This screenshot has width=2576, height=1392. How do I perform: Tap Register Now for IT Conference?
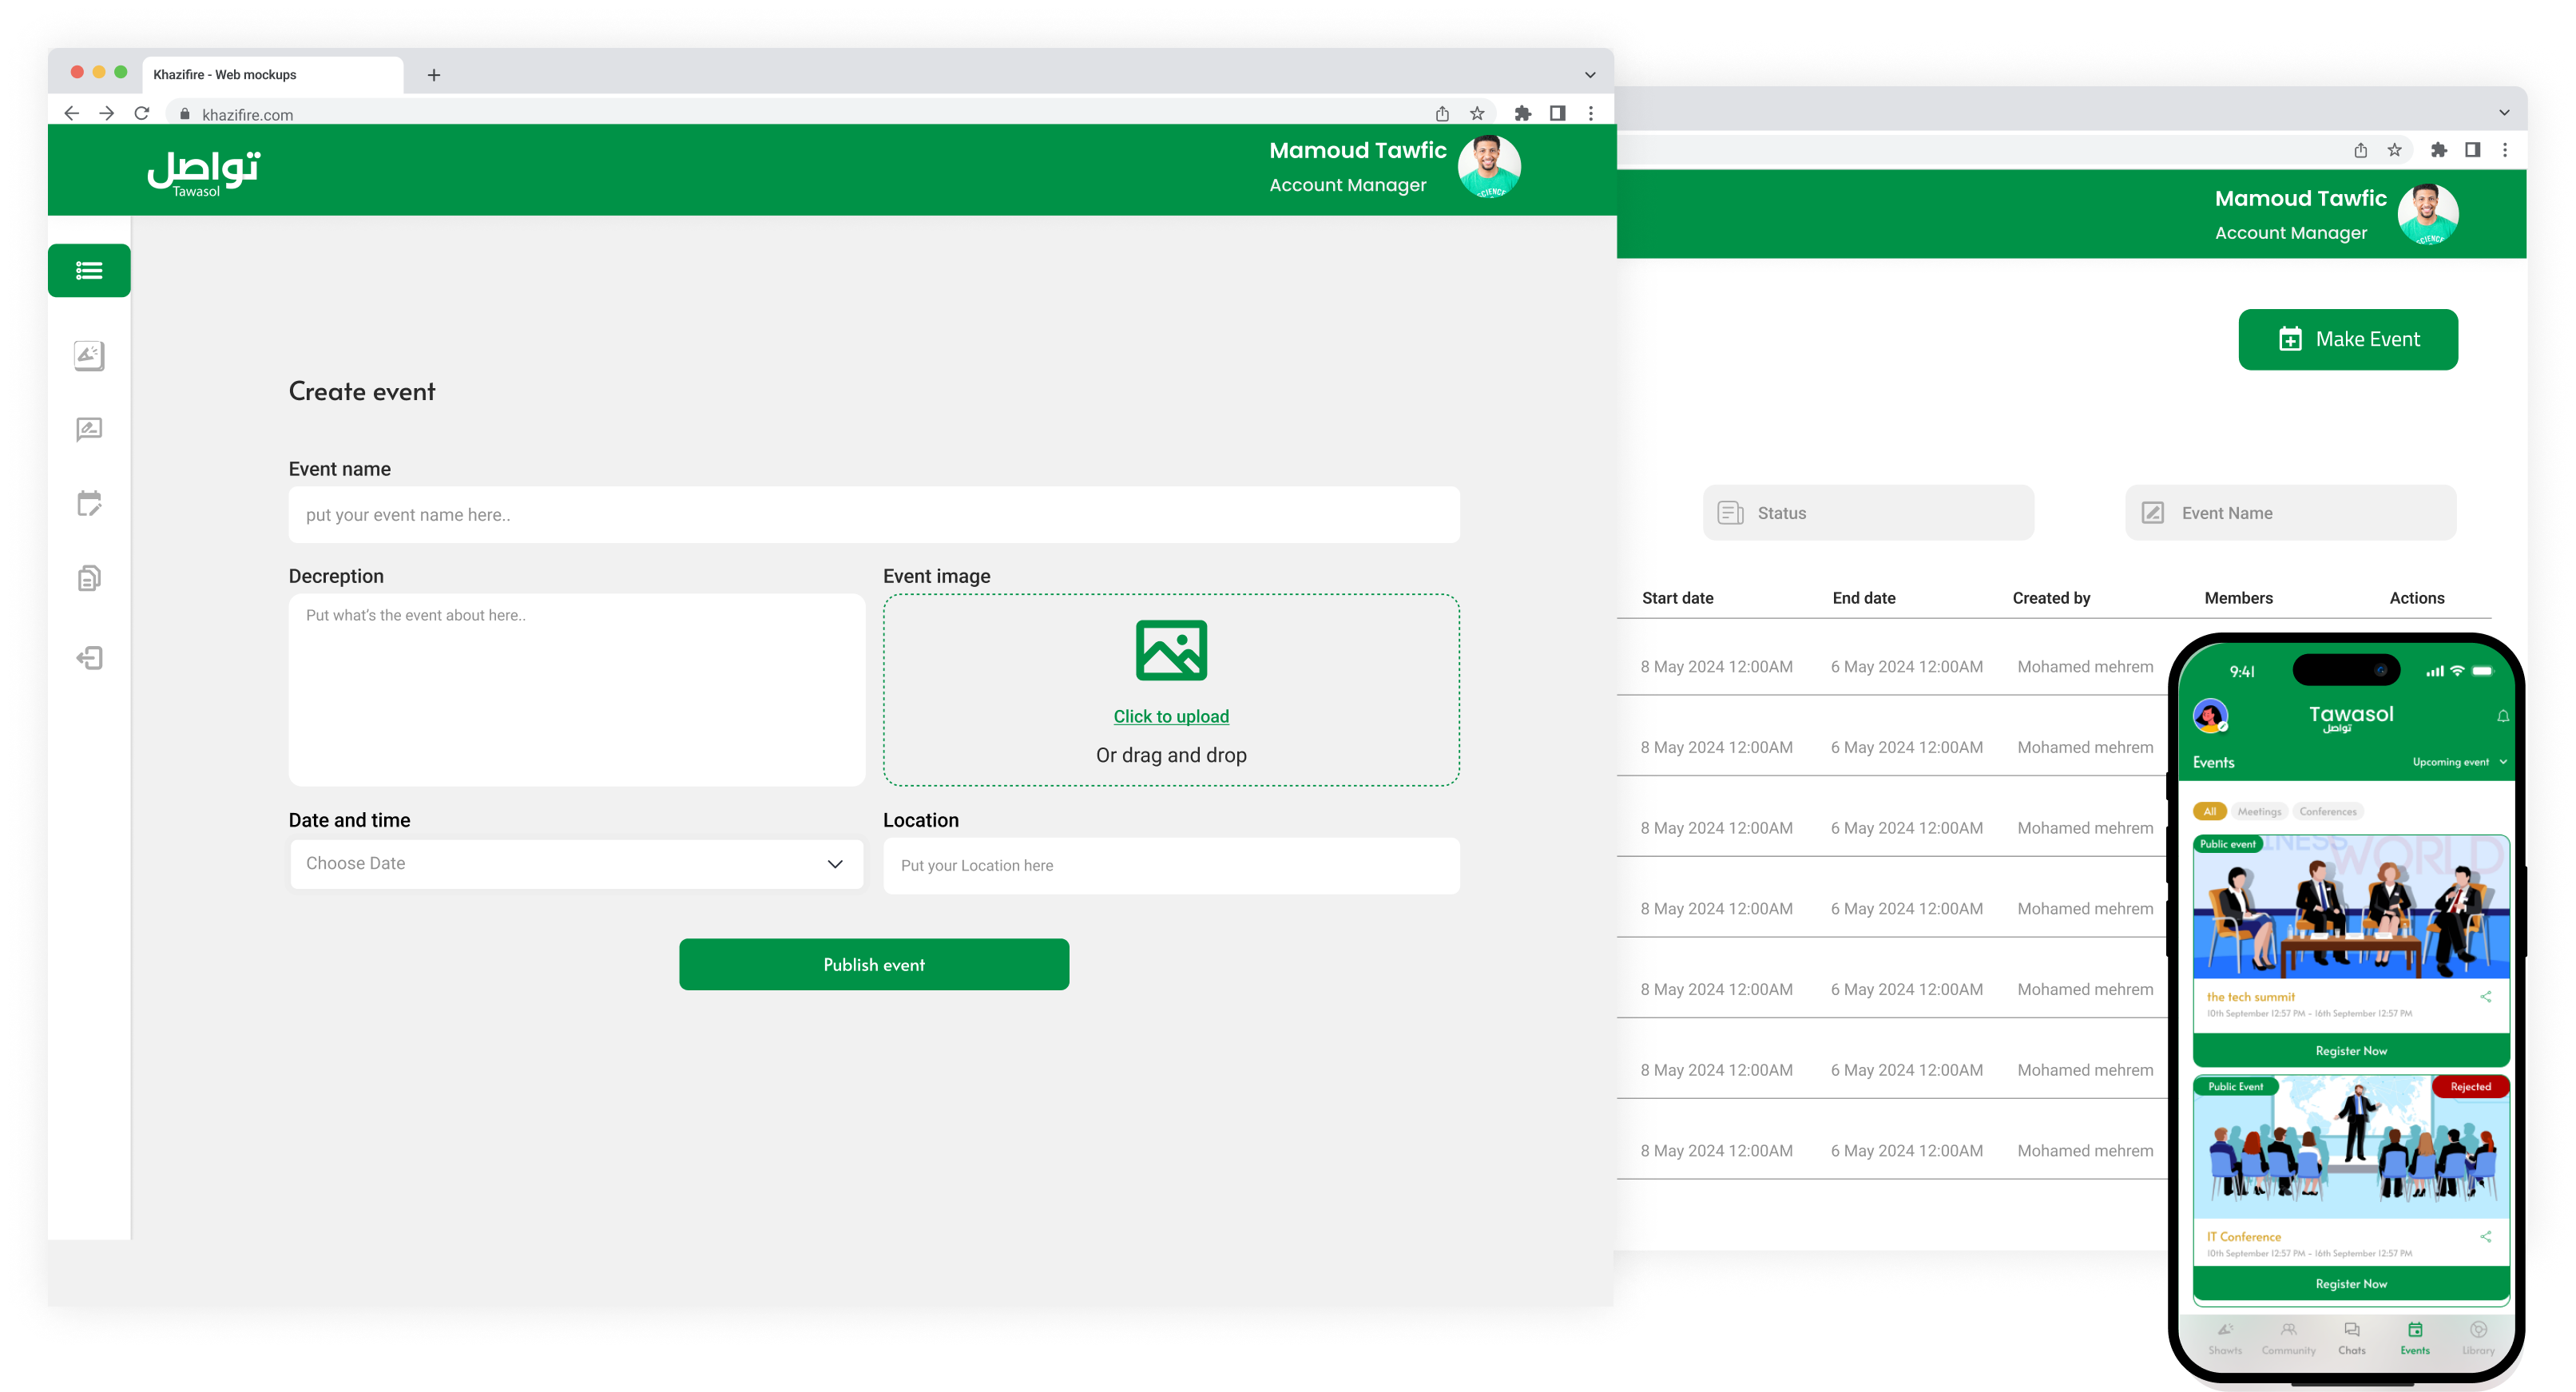tap(2351, 1284)
